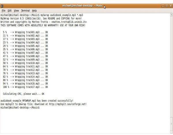Click the window title 'michael@michael-desktop: ~/Music'
The image size is (173, 135).
point(82,6)
